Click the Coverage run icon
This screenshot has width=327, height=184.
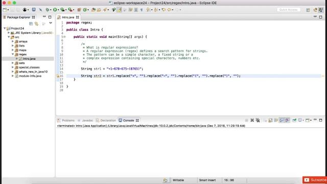[x=62, y=10]
